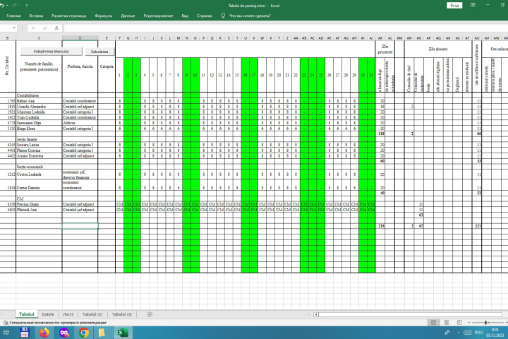The image size is (508, 339).
Task: Click the New Sheet plus icon
Action: [150, 314]
